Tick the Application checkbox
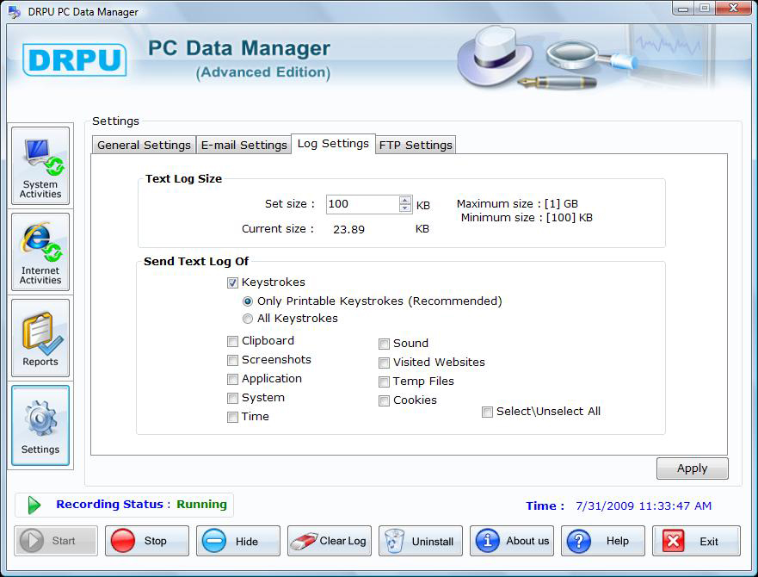 232,379
